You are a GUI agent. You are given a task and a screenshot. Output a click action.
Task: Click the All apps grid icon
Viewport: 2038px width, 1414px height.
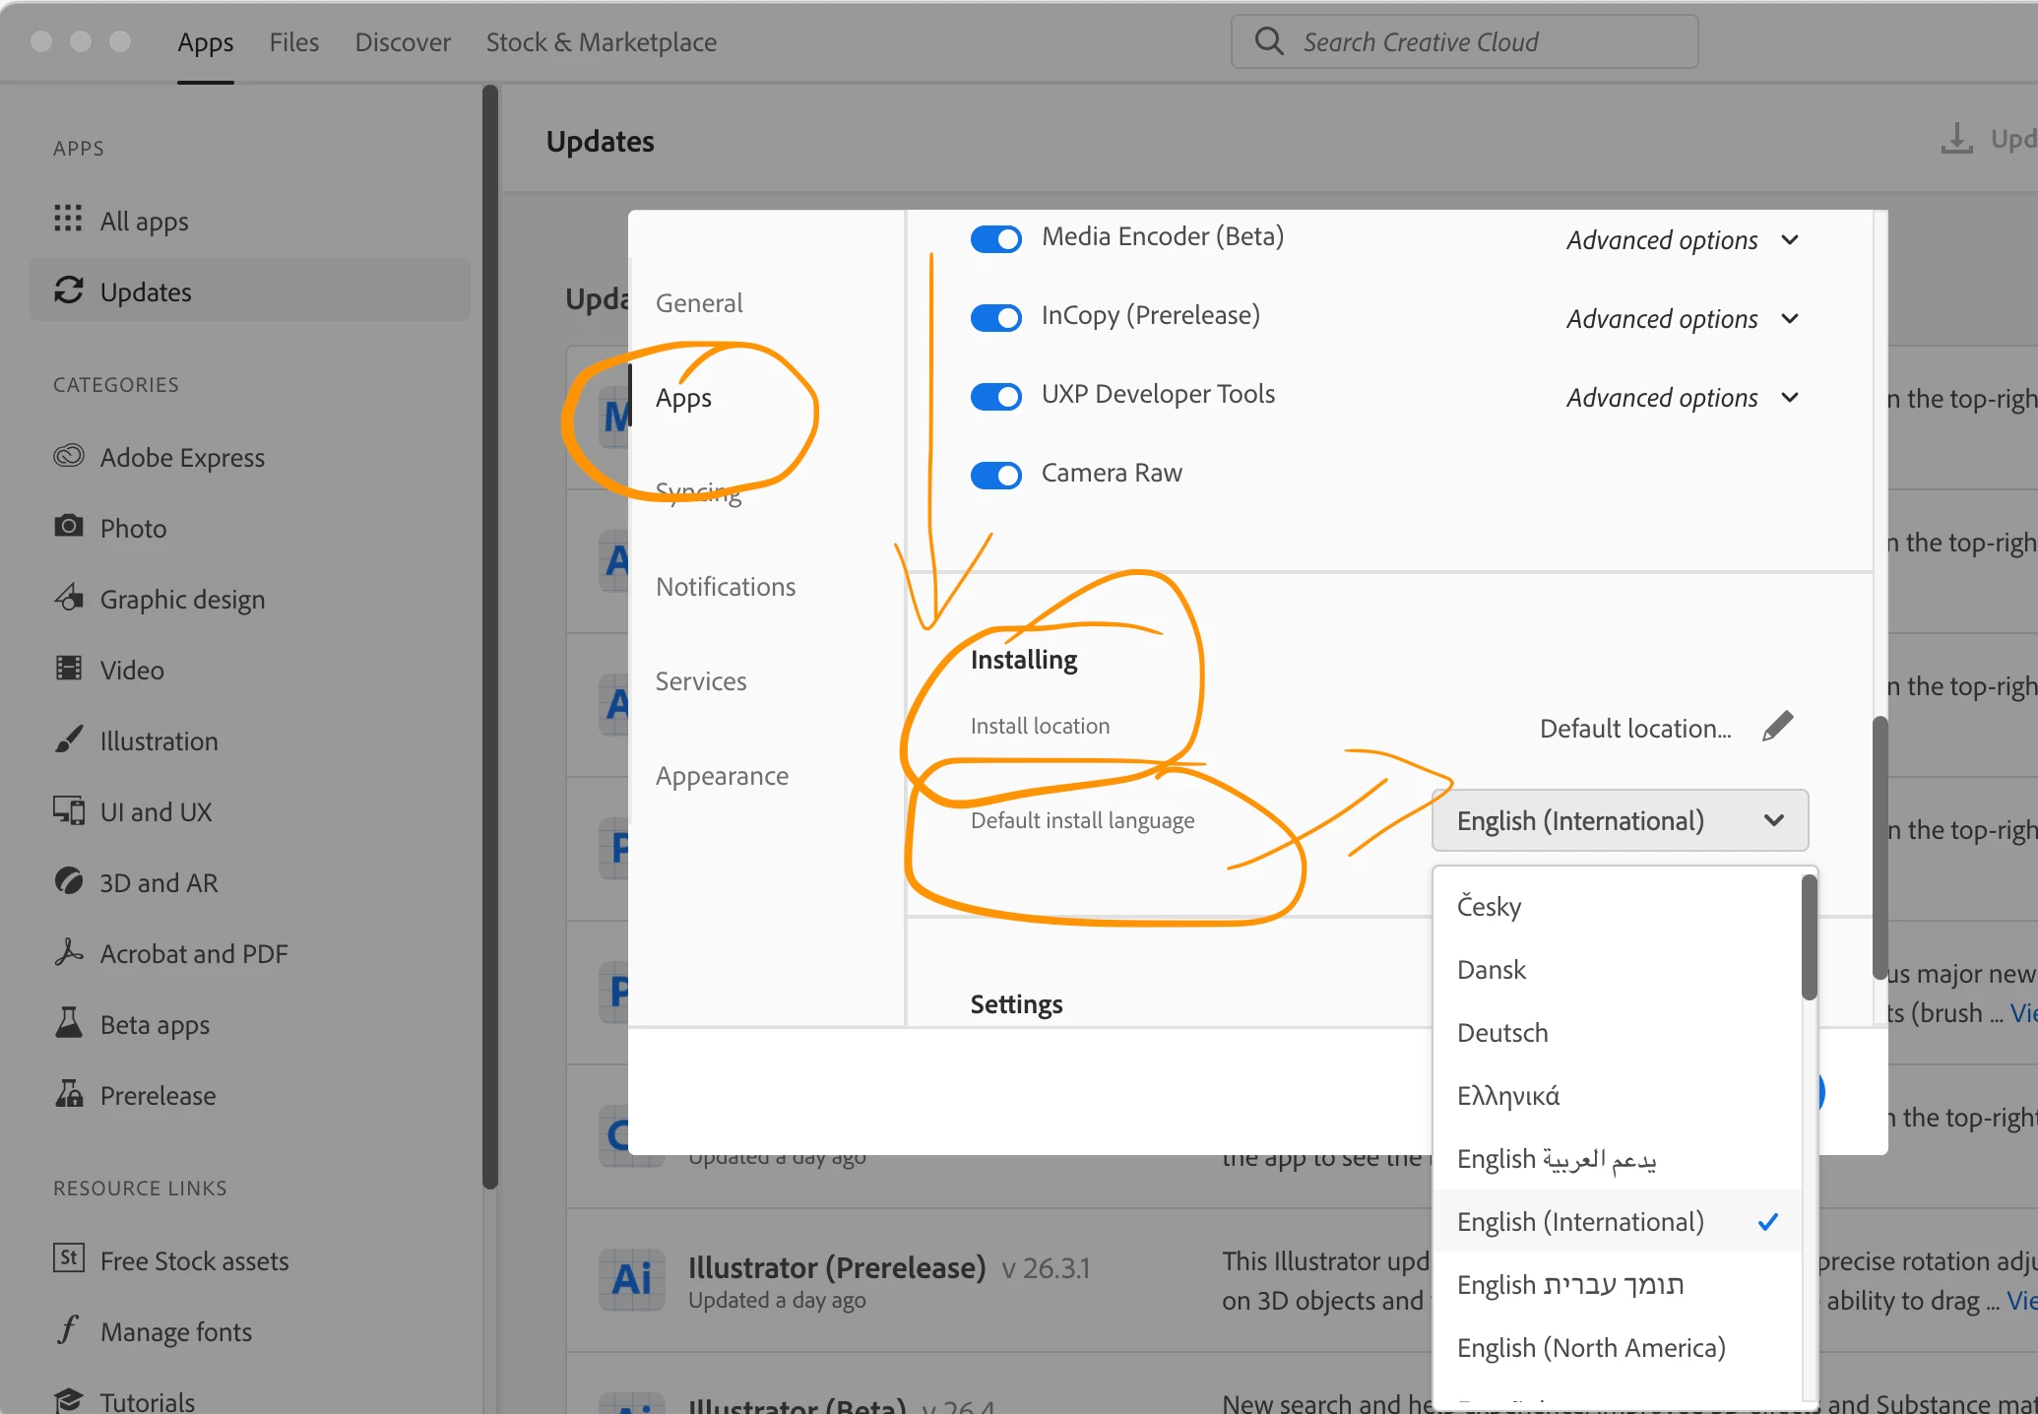click(x=68, y=219)
